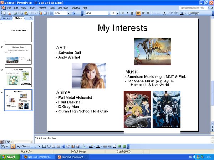Click the Paste toolbar icon

coord(26,13)
